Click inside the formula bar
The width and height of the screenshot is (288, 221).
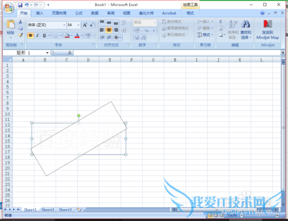(177, 53)
